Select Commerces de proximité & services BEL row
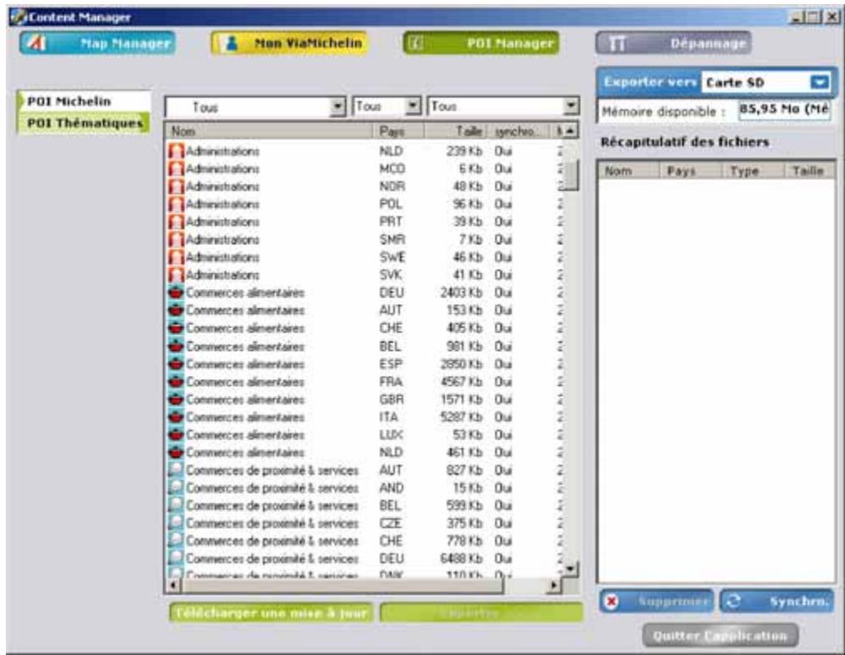This screenshot has height=655, width=845. (x=364, y=505)
